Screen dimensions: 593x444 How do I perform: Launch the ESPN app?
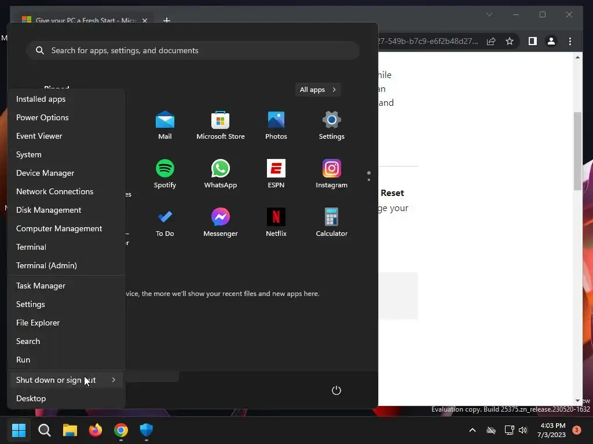[276, 174]
